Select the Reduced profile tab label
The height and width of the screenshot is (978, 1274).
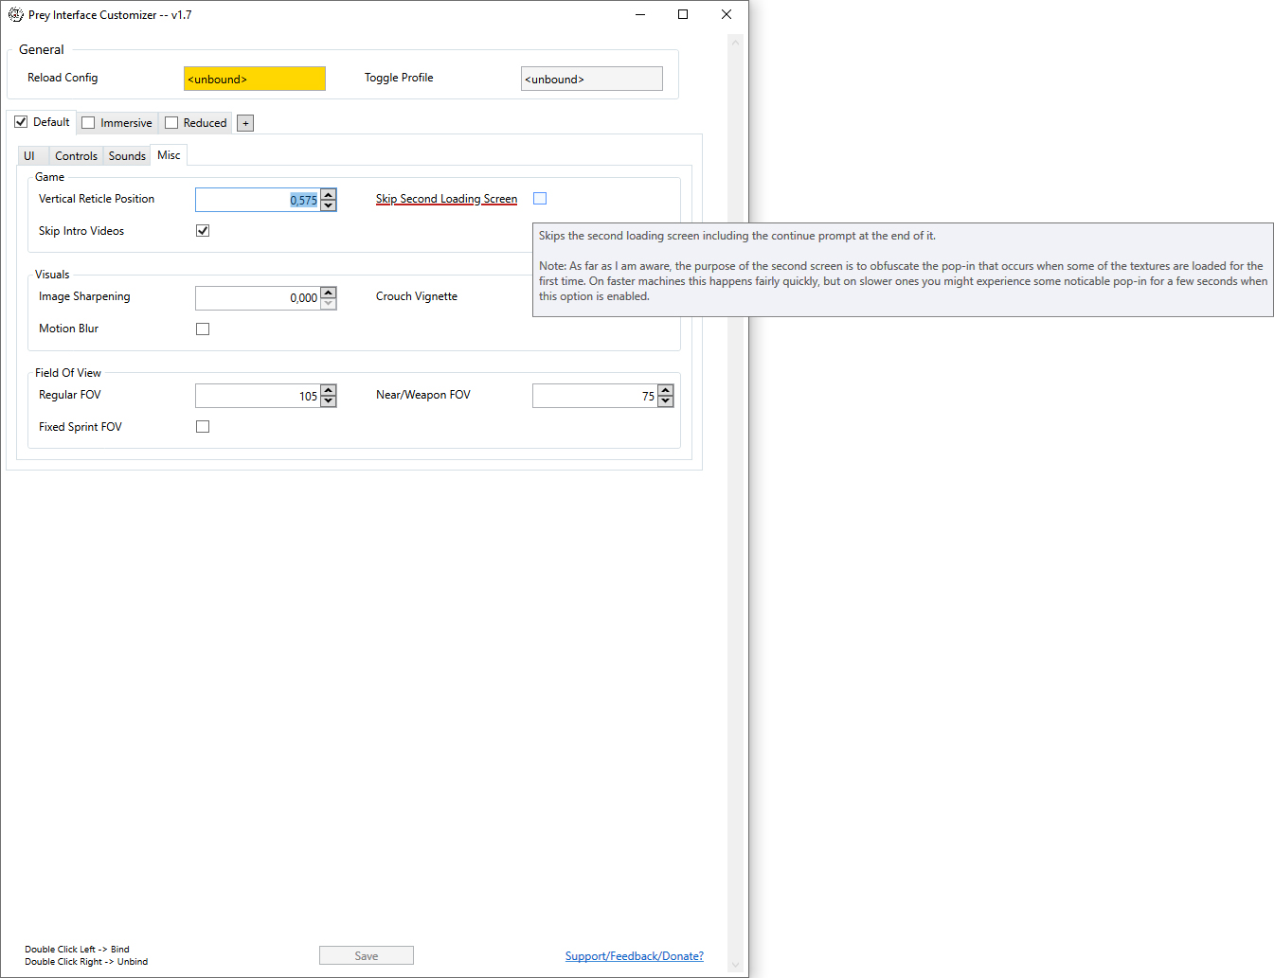[x=205, y=123]
